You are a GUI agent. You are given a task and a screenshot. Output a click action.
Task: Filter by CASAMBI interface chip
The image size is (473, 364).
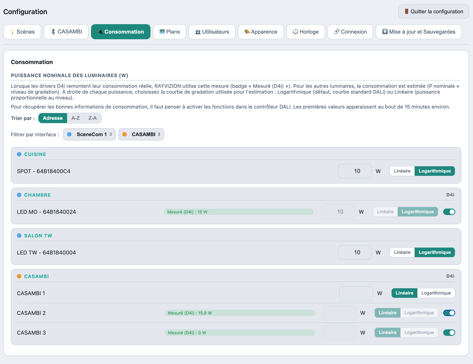(141, 134)
